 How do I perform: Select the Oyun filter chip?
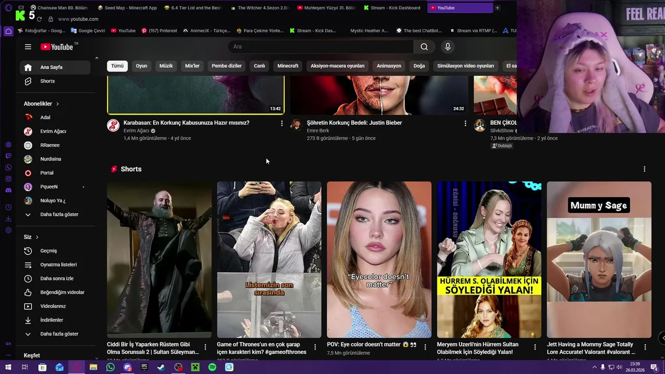click(x=141, y=66)
